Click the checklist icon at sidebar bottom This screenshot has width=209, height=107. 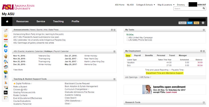click(x=6, y=98)
